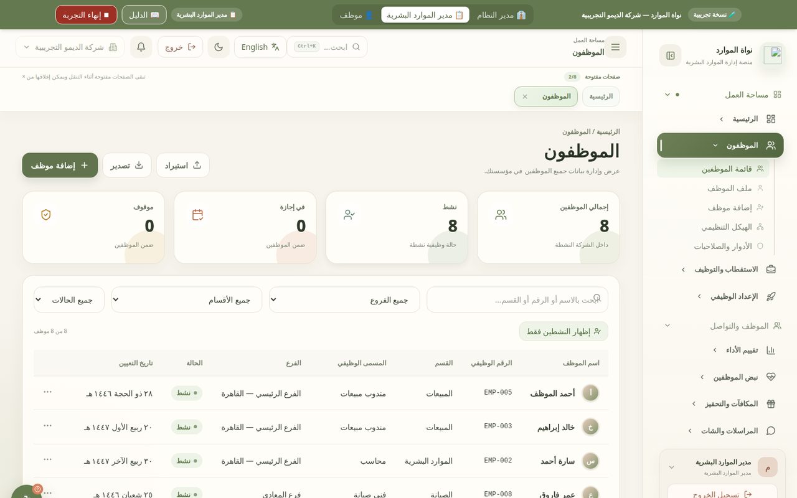Open notifications bell icon

[141, 47]
